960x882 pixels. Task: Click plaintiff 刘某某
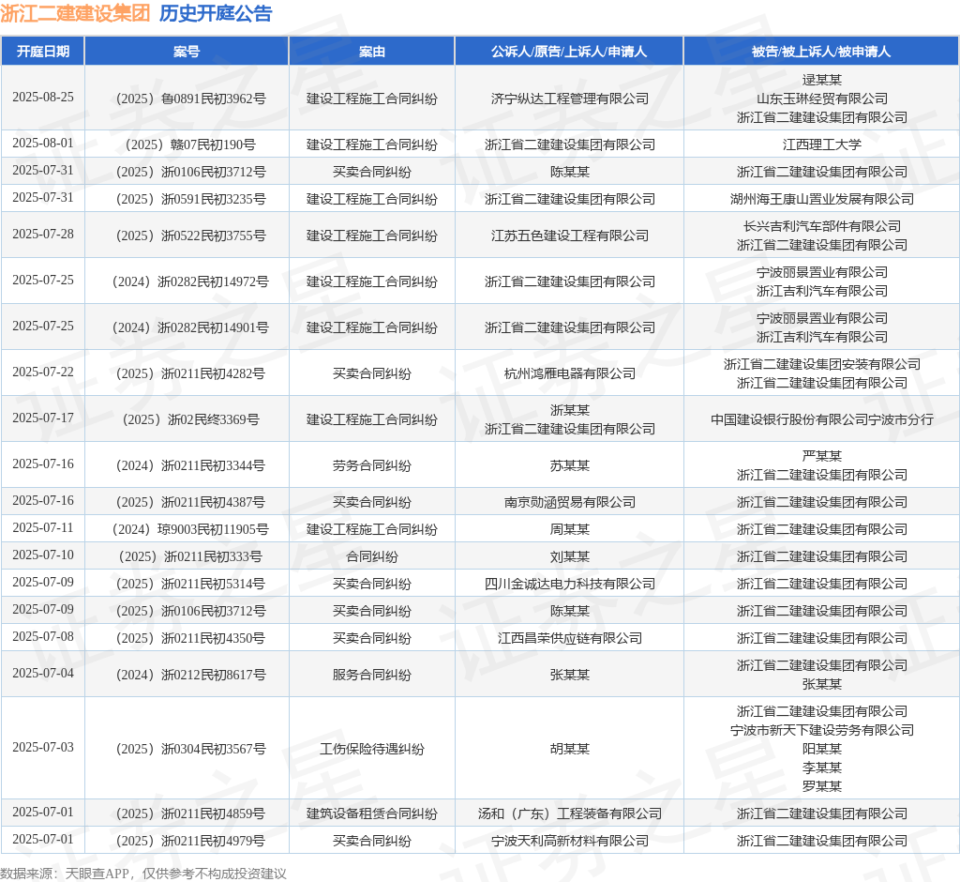click(569, 556)
